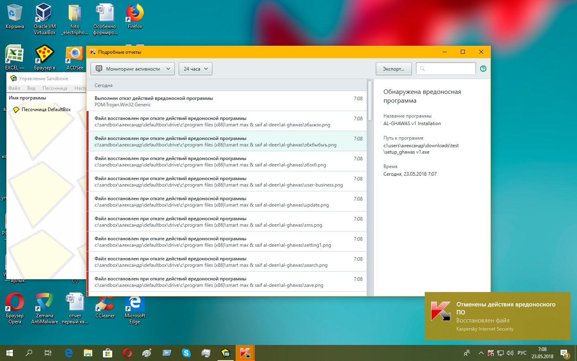
Task: Open Sandboxie from the taskbar
Action: coord(226,353)
